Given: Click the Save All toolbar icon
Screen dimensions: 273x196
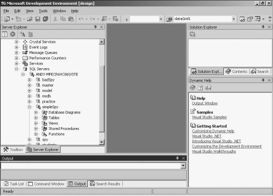Looking at the screenshot, I should click(x=46, y=19).
